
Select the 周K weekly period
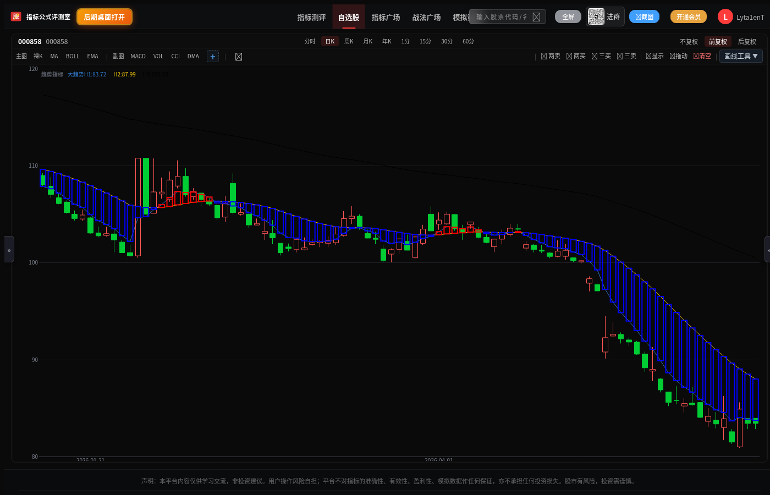coord(349,41)
